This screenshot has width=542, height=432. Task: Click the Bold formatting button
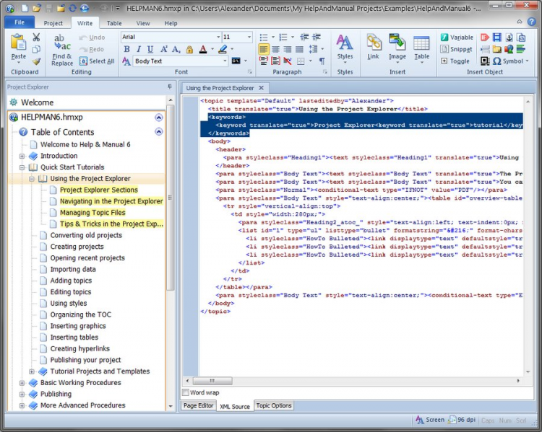(127, 50)
